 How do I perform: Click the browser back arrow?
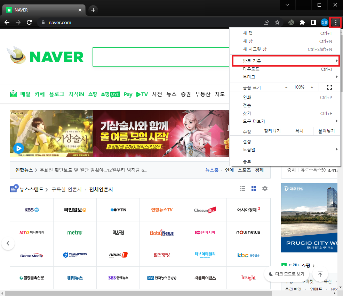(7, 22)
